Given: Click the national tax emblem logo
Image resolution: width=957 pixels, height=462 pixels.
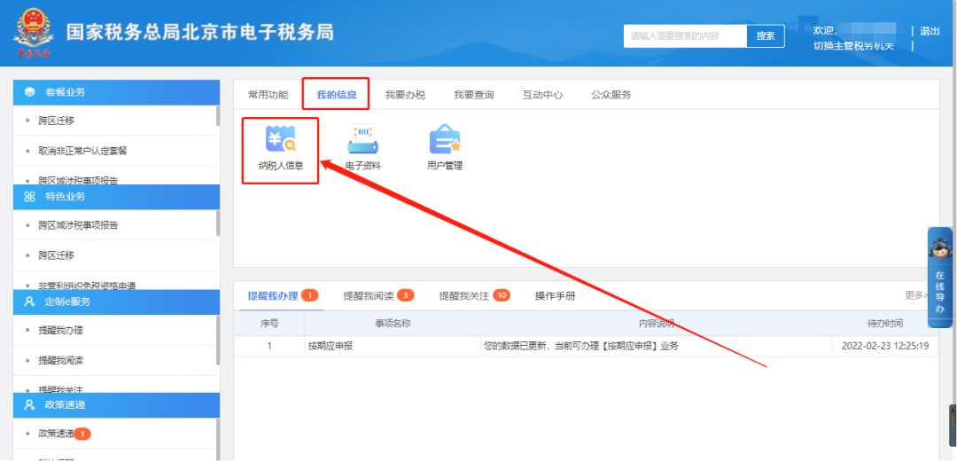Looking at the screenshot, I should [33, 34].
